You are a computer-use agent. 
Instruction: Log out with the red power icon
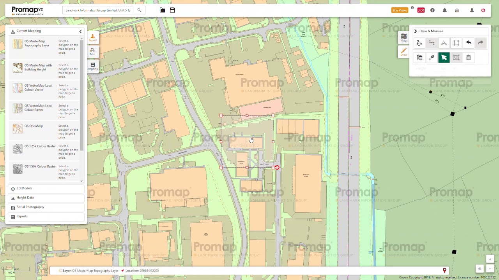click(483, 10)
